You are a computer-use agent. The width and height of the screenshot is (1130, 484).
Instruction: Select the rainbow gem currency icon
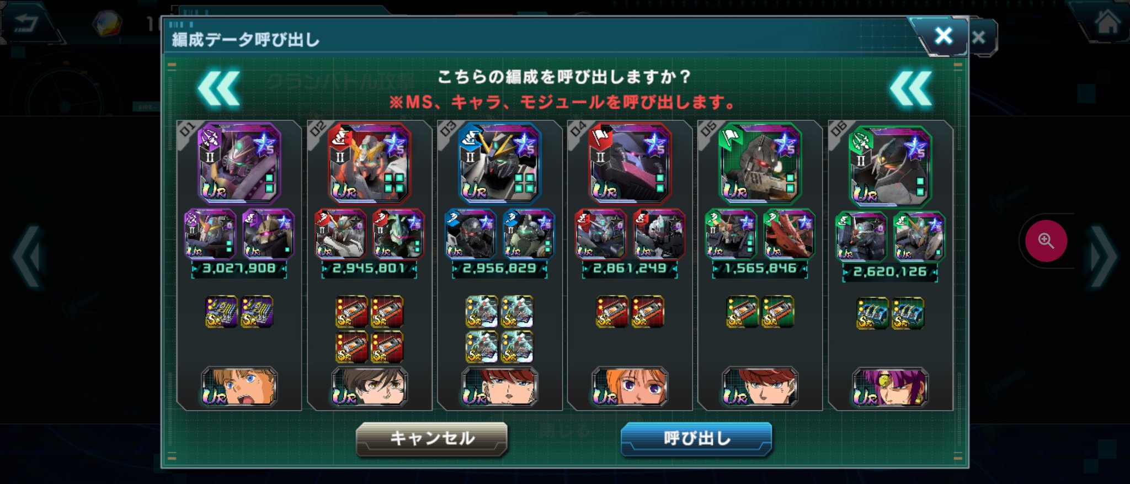point(106,24)
